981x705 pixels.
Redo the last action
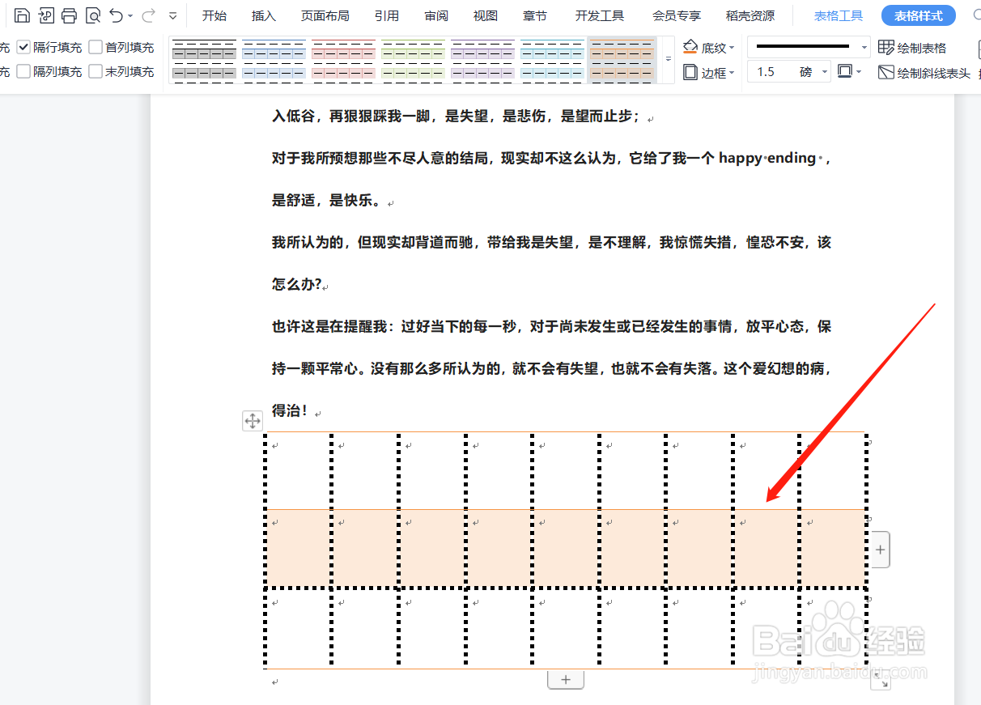tap(147, 15)
